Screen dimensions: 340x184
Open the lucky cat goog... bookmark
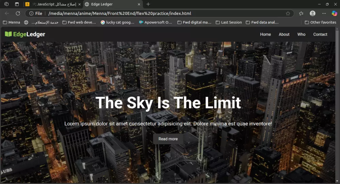point(118,22)
